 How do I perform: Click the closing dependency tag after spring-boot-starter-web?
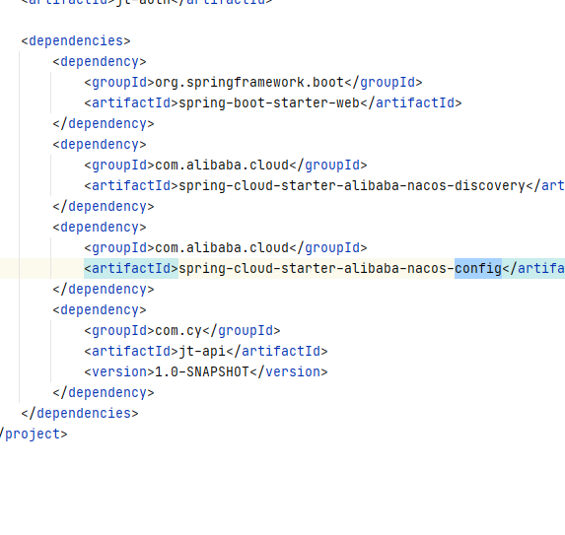(x=104, y=123)
